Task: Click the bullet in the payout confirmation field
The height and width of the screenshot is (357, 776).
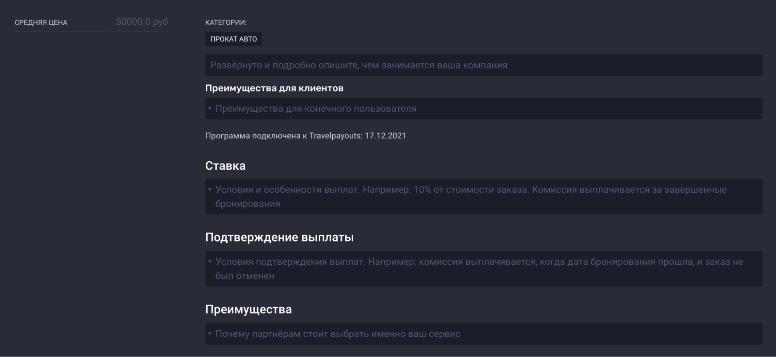Action: [210, 261]
